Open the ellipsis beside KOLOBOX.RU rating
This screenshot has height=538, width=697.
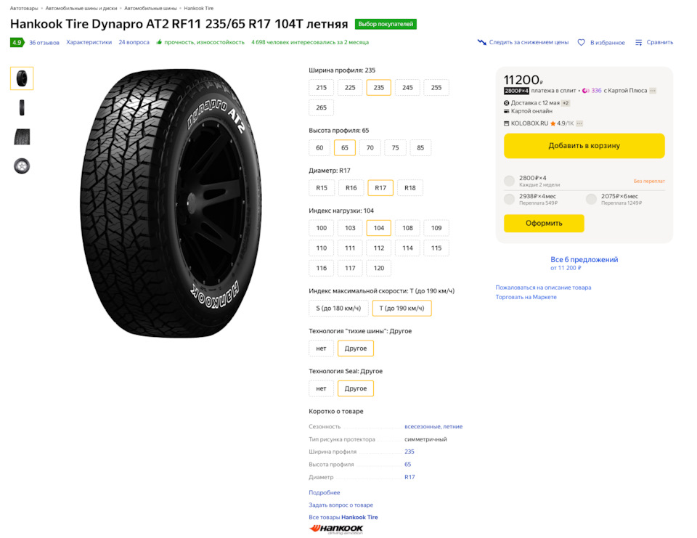point(579,123)
